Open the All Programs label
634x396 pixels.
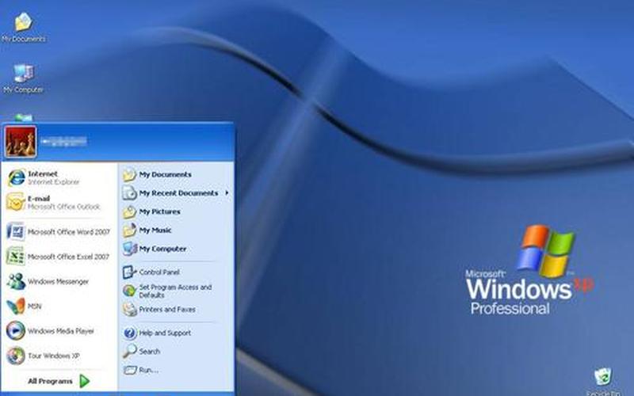tap(50, 381)
